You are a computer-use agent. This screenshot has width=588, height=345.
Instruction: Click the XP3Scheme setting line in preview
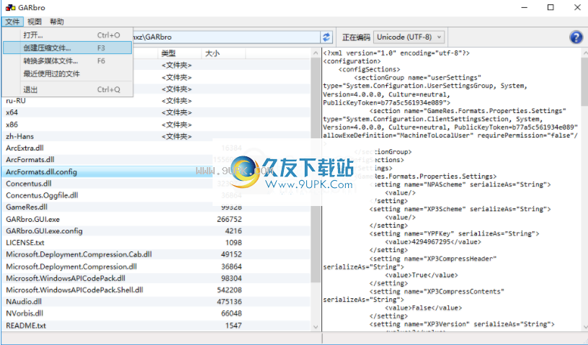coord(460,209)
